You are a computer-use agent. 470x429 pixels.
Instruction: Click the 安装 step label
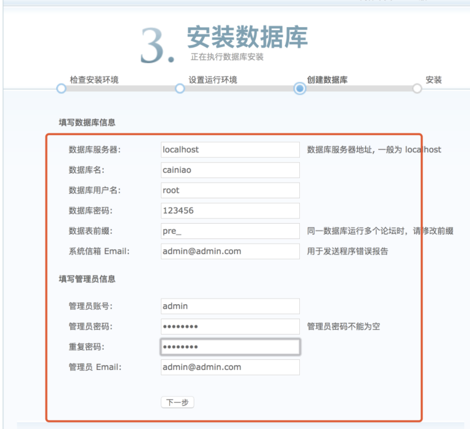(434, 80)
